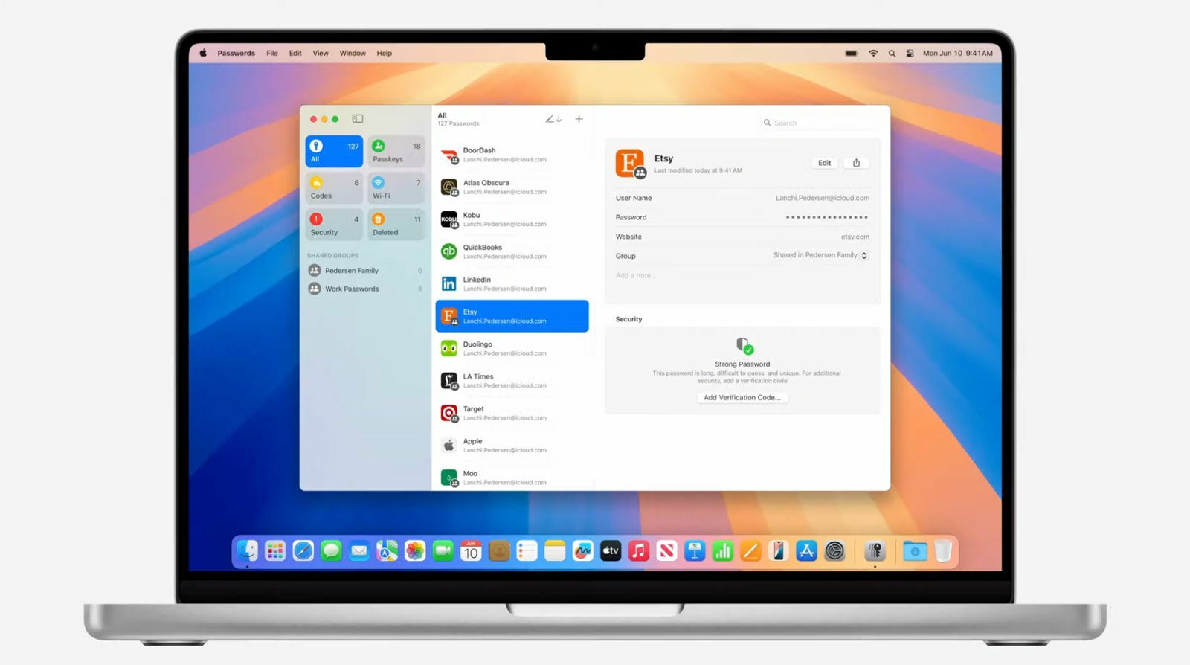Open Freeform from the Dock
The height and width of the screenshot is (665, 1190).
point(582,551)
